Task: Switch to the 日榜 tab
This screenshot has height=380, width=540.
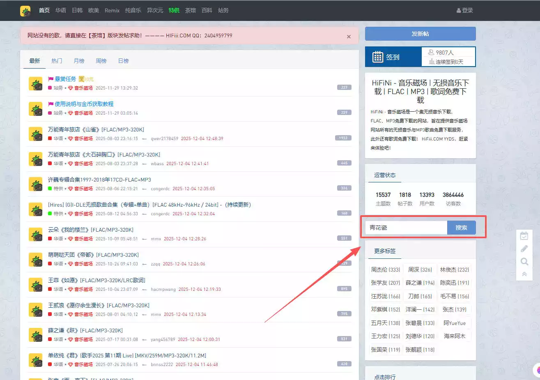Action: point(123,61)
